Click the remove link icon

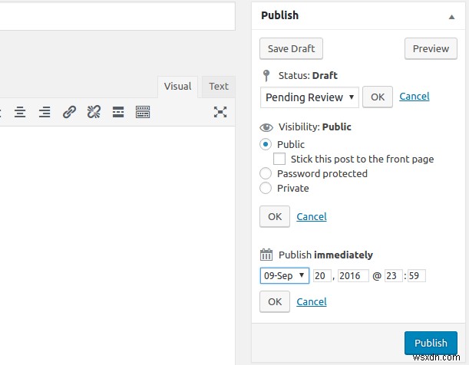(x=94, y=112)
